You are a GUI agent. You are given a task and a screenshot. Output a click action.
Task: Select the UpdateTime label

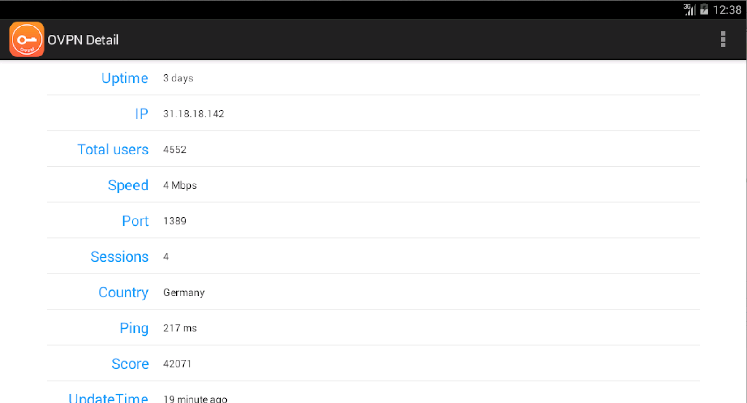[108, 398]
